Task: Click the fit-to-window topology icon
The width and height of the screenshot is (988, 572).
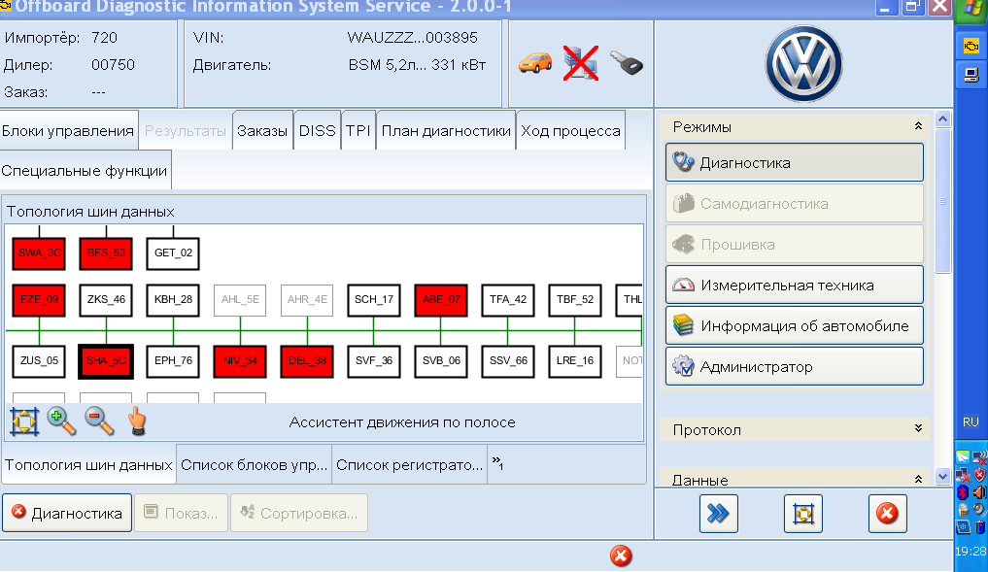Action: (22, 421)
